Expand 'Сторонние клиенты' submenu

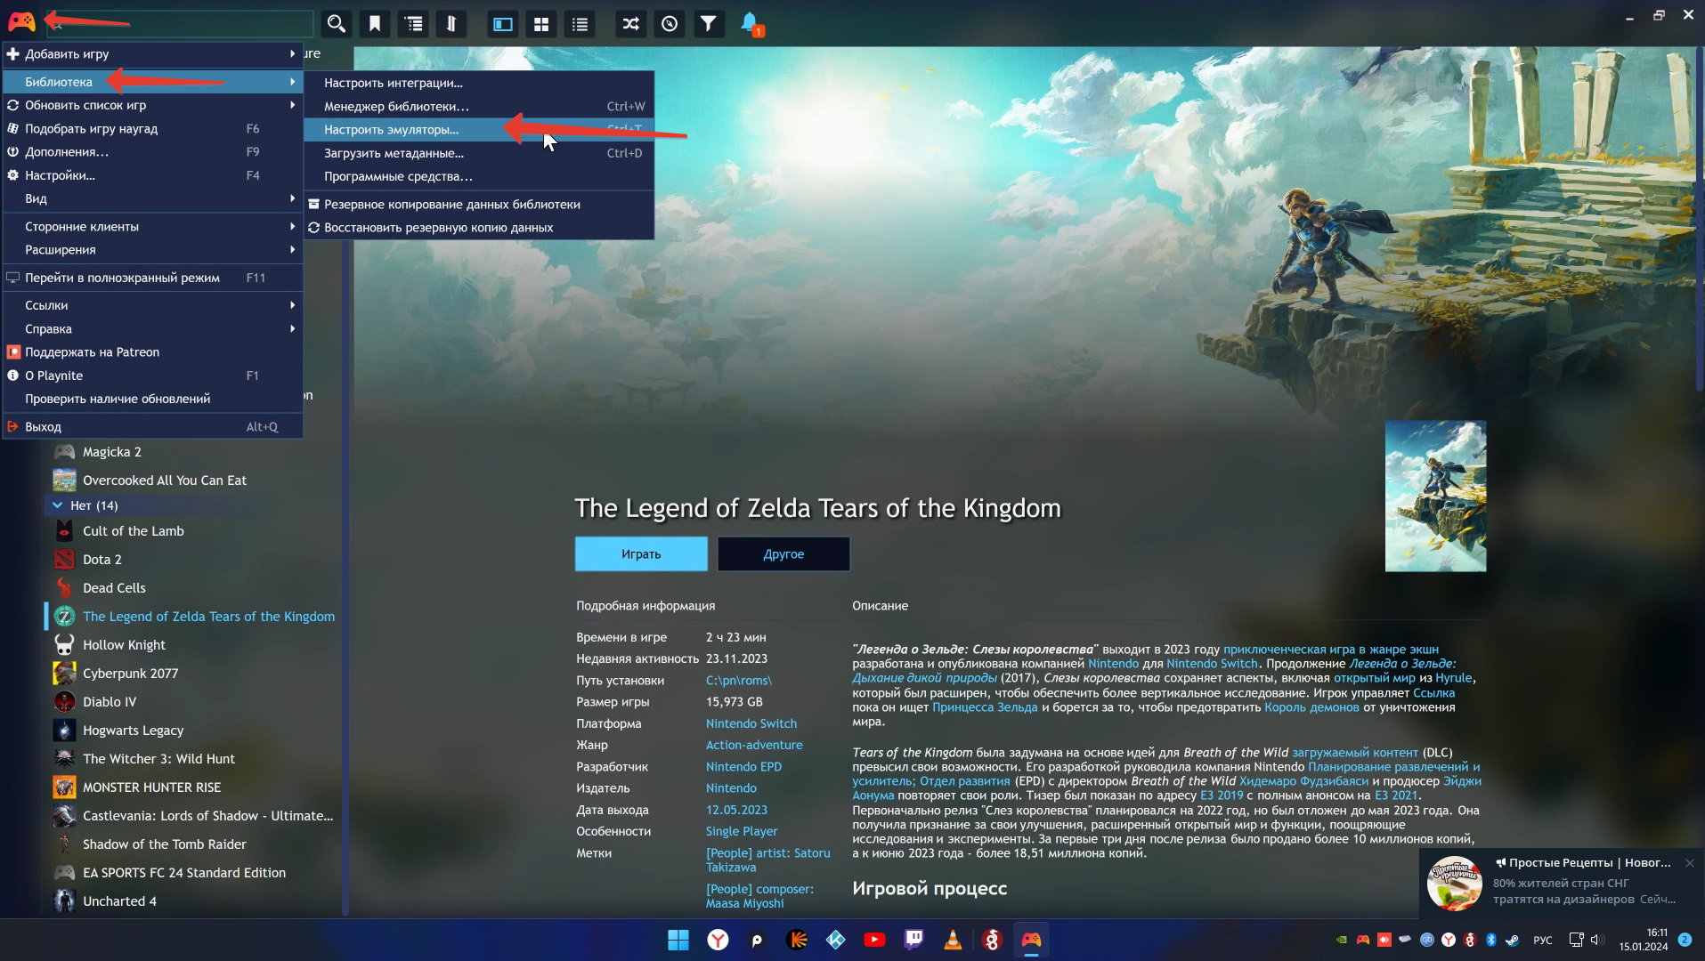coord(153,227)
